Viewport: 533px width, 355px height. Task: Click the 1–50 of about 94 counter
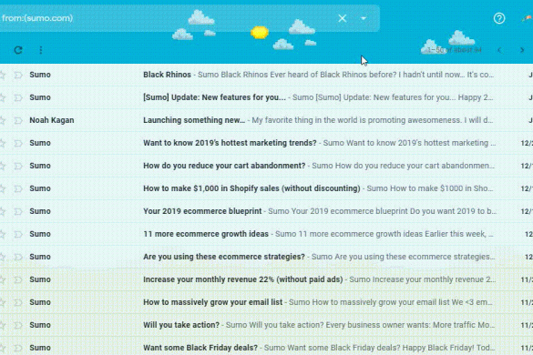[x=454, y=50]
